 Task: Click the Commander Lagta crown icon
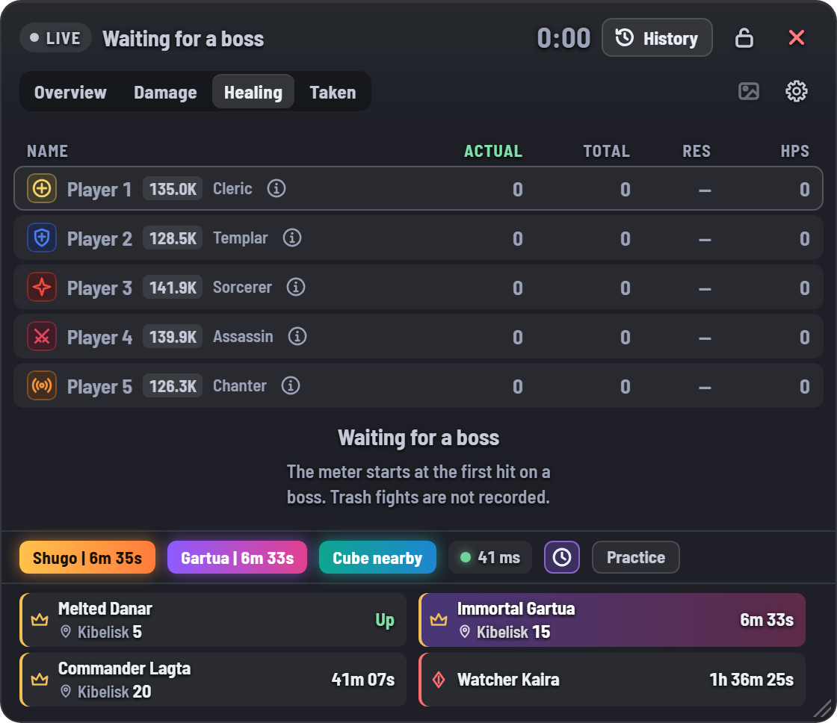(x=40, y=679)
